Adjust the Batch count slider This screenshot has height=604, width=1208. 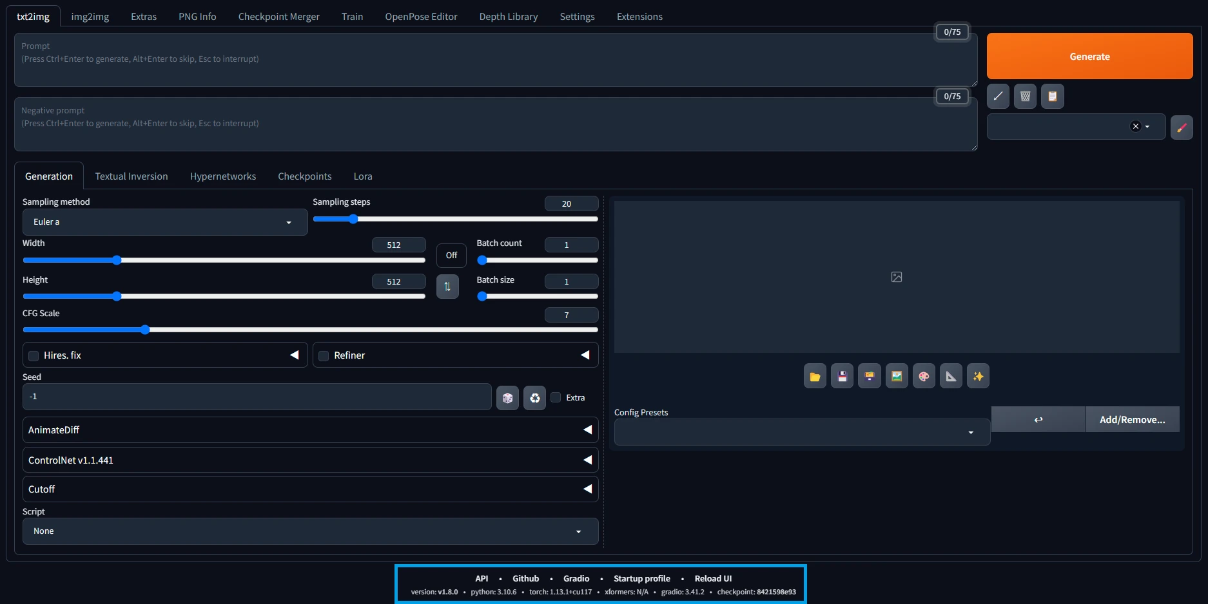tap(538, 260)
